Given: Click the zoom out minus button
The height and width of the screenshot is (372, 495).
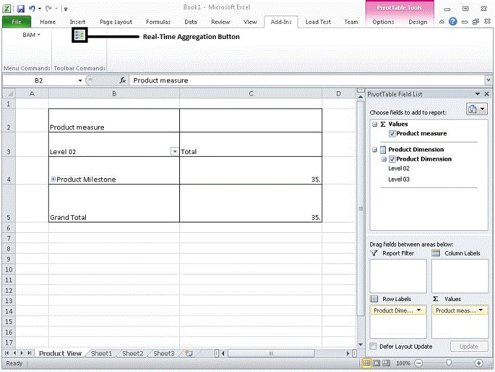Looking at the screenshot, I should click(418, 363).
